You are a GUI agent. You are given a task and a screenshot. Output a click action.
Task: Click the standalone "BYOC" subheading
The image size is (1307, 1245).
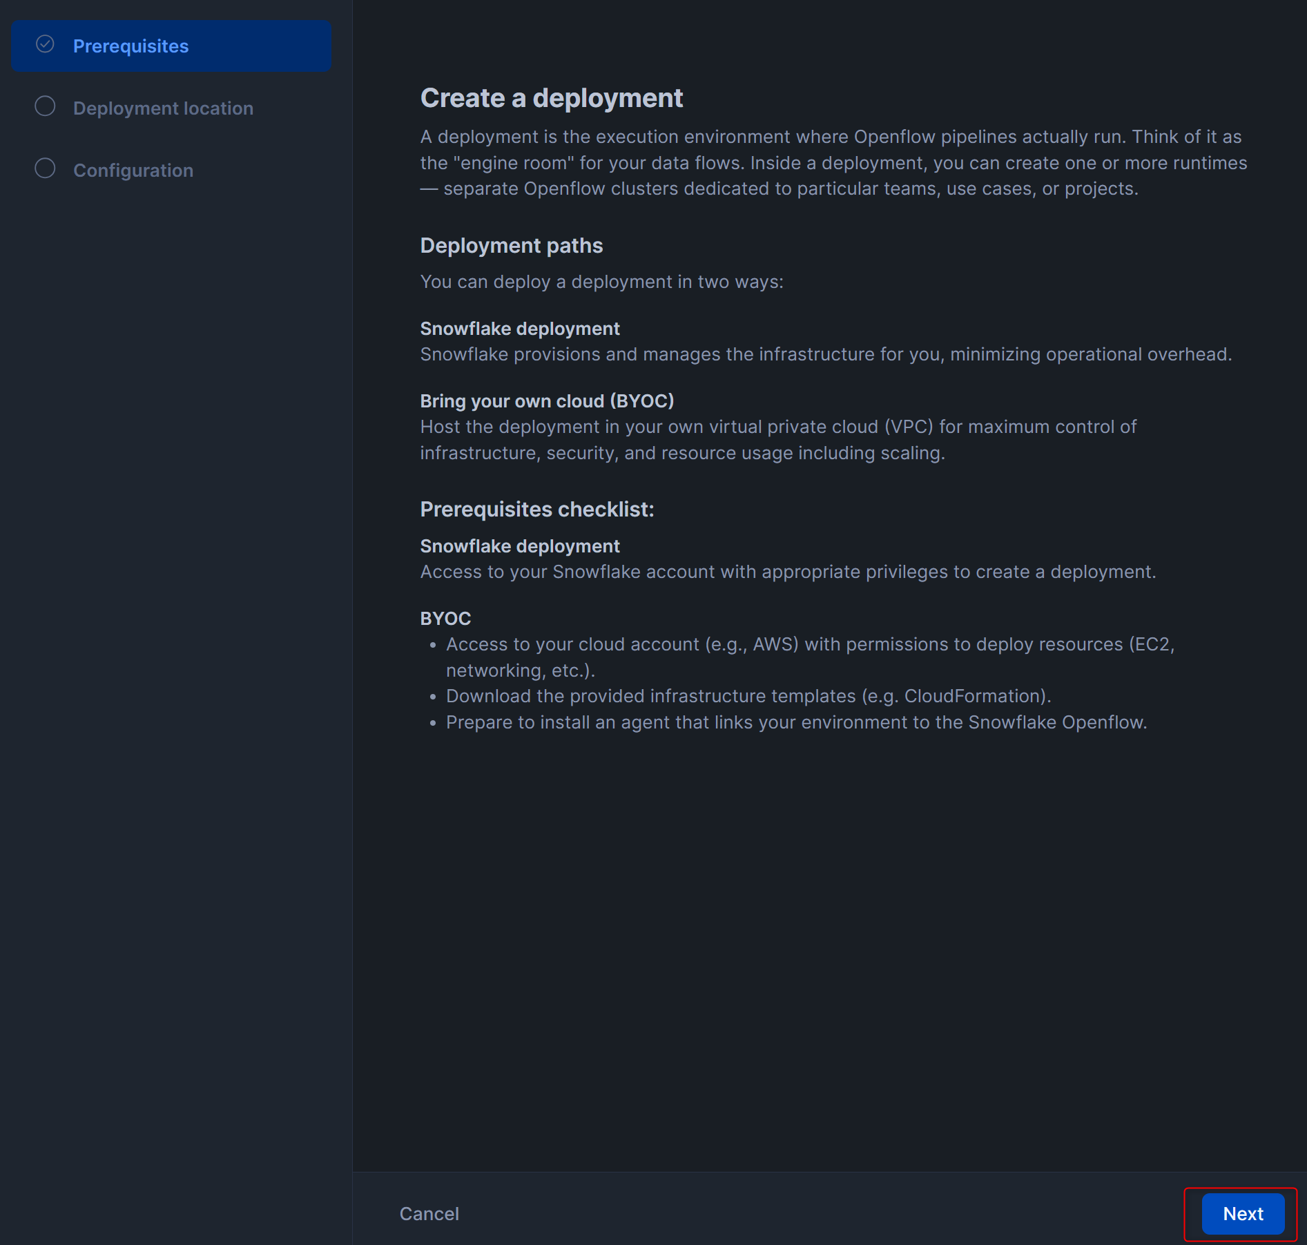tap(445, 619)
